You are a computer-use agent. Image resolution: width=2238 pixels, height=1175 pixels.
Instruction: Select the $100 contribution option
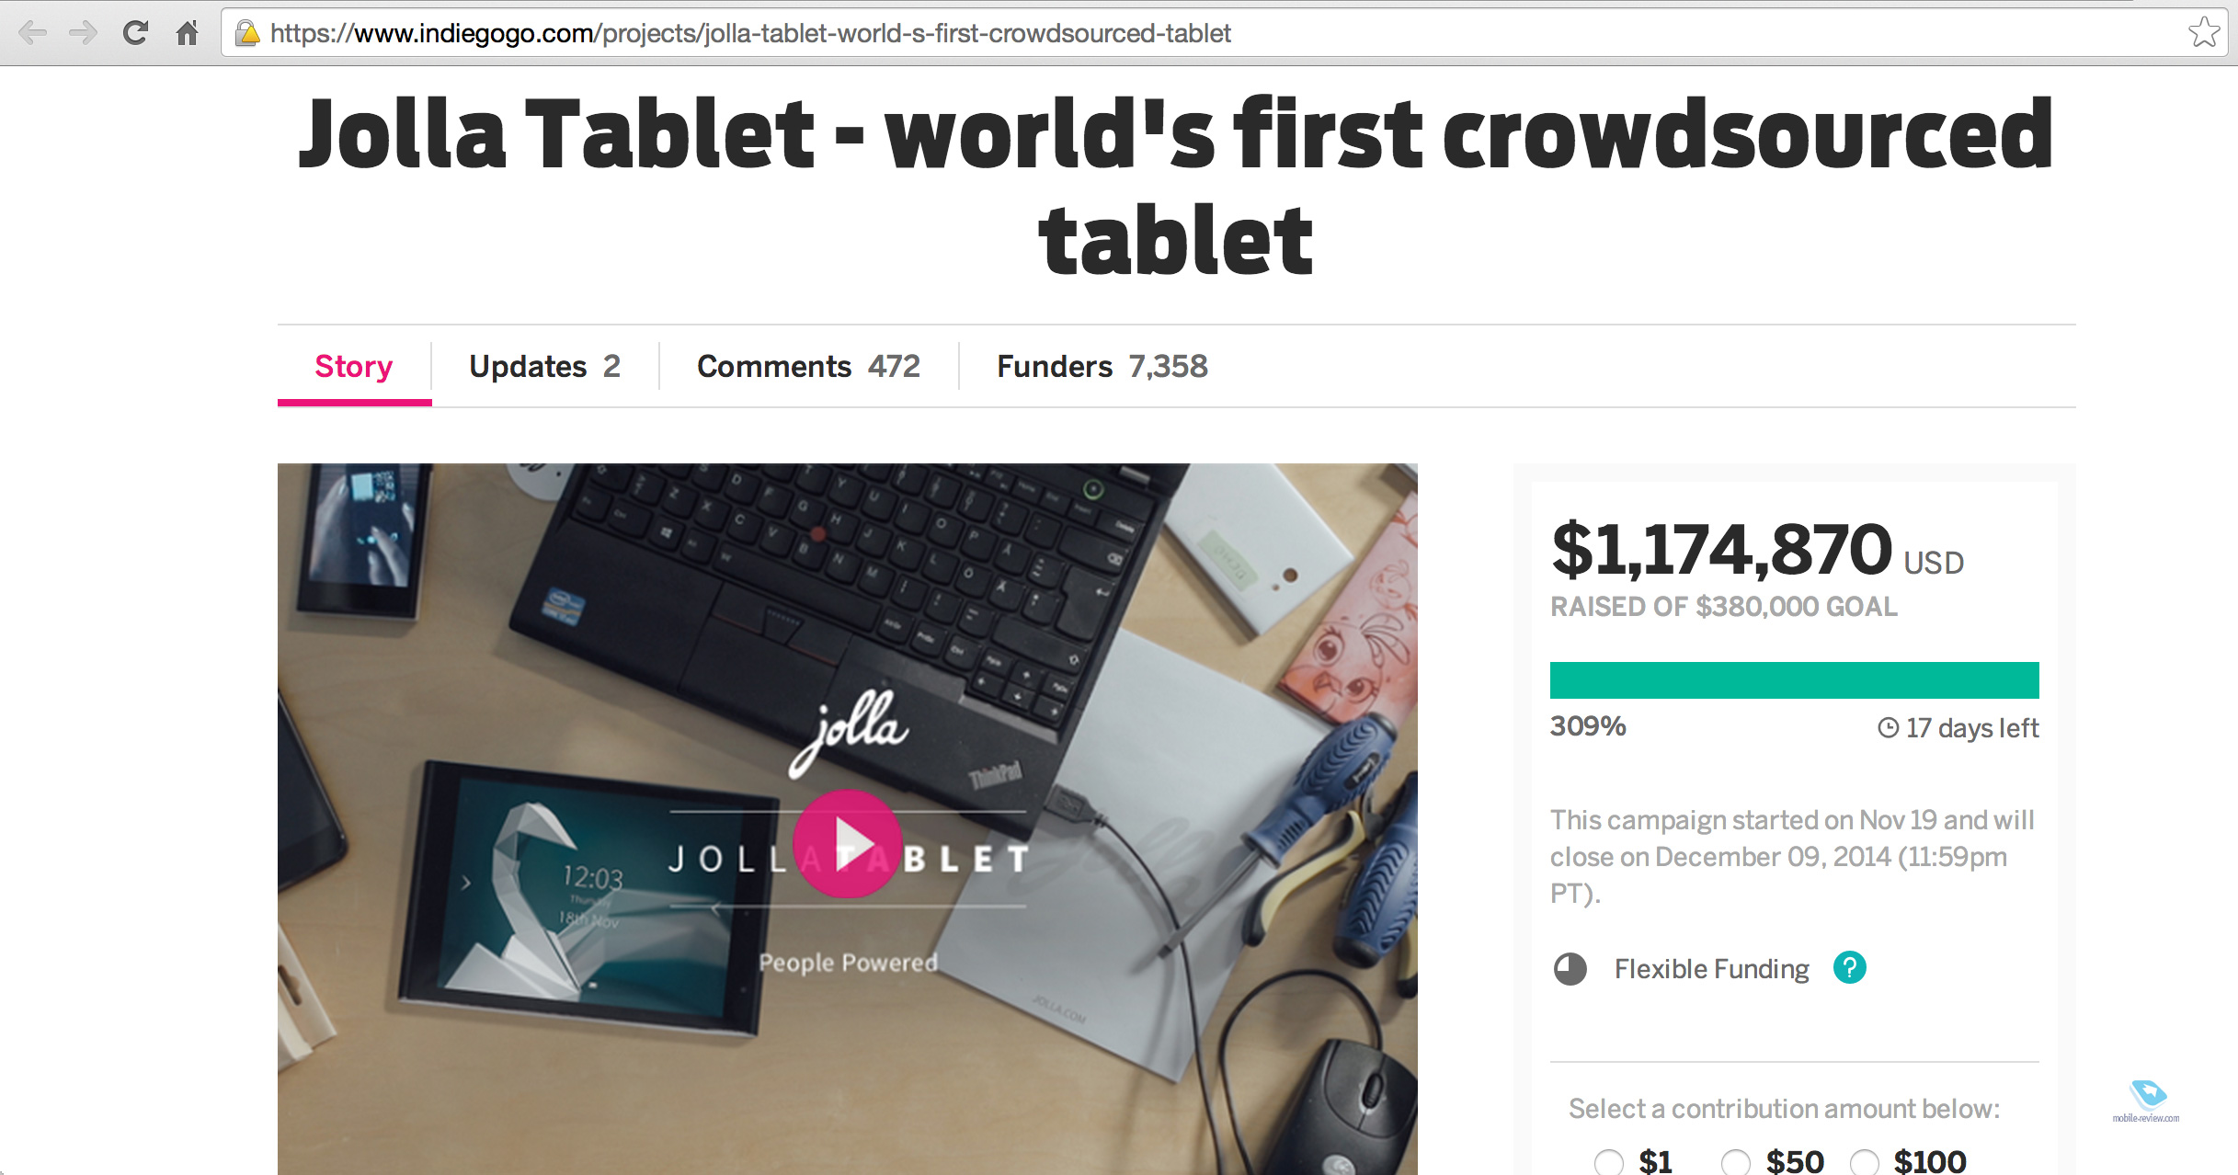[x=1864, y=1161]
